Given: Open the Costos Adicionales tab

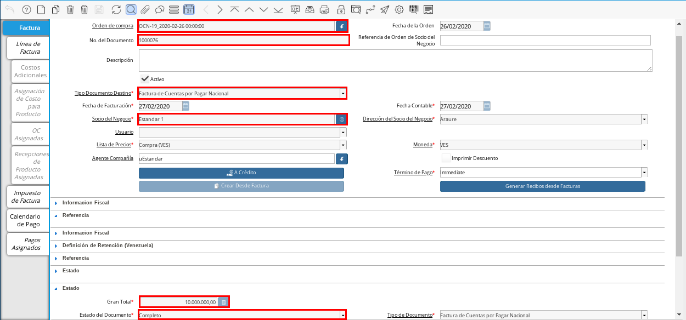Looking at the screenshot, I should click(30, 71).
